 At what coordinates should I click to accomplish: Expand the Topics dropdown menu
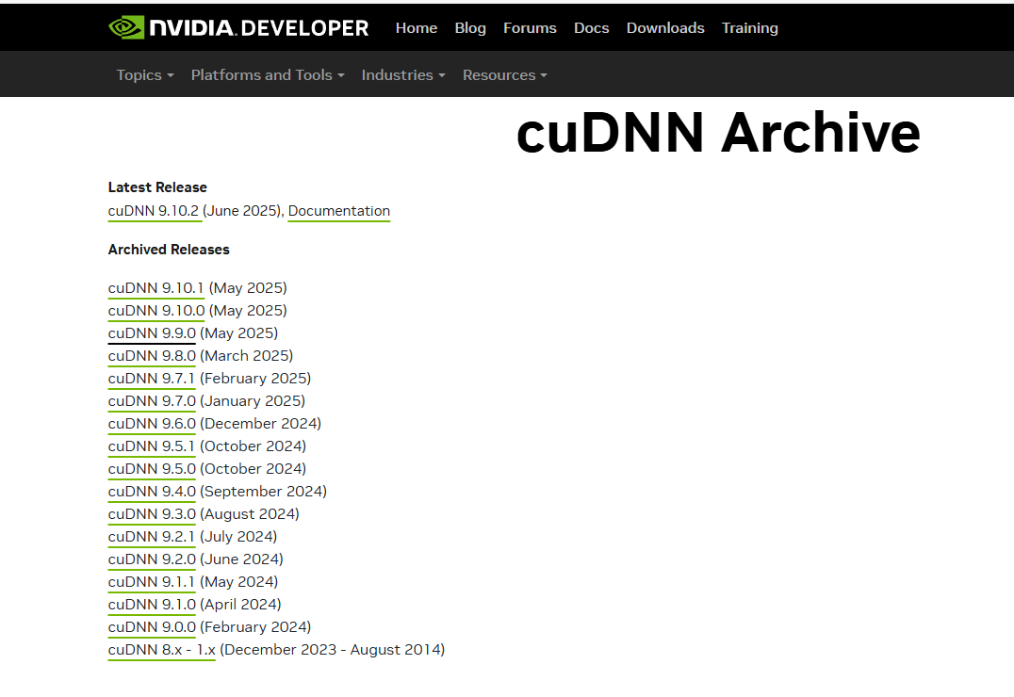click(145, 75)
